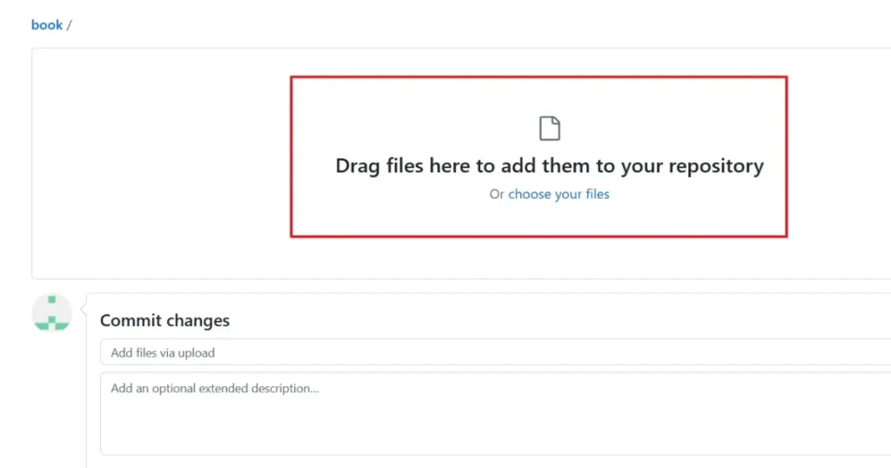
Task: Focus the optional extended description box
Action: pos(495,413)
